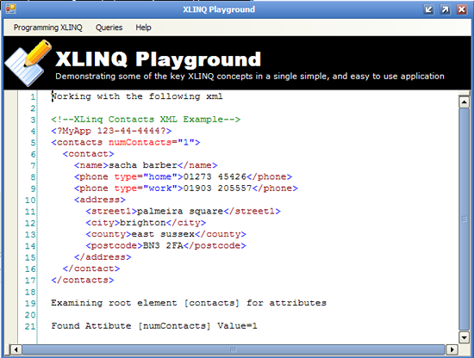Close the XLINQ Playground window

(x=462, y=9)
